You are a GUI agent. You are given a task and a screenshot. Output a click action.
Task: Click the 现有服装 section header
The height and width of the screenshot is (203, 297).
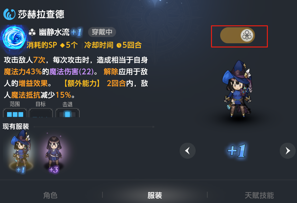coord(16,126)
